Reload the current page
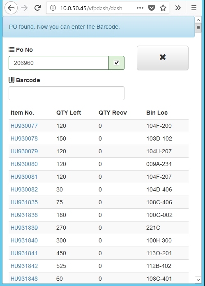Image resolution: width=205 pixels, height=286 pixels. (x=37, y=8)
